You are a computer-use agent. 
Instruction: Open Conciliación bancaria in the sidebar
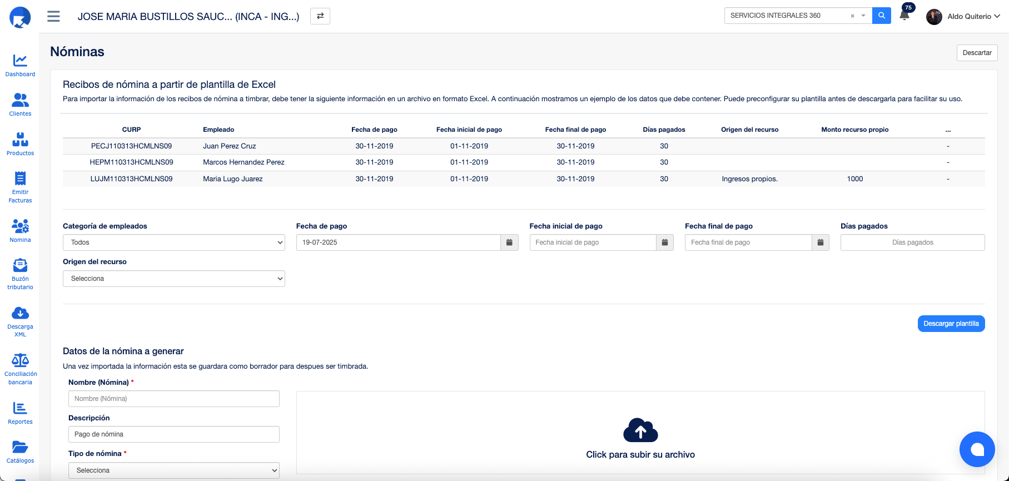[20, 369]
